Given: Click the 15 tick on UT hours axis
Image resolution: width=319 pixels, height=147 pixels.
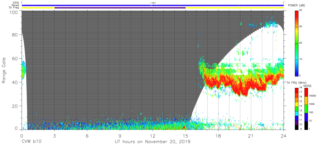Looking at the screenshot, I should [x=185, y=136].
